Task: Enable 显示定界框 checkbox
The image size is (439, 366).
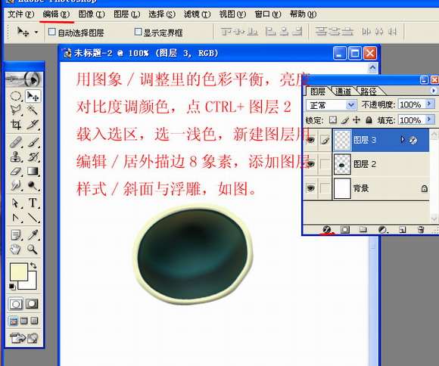Action: (138, 32)
